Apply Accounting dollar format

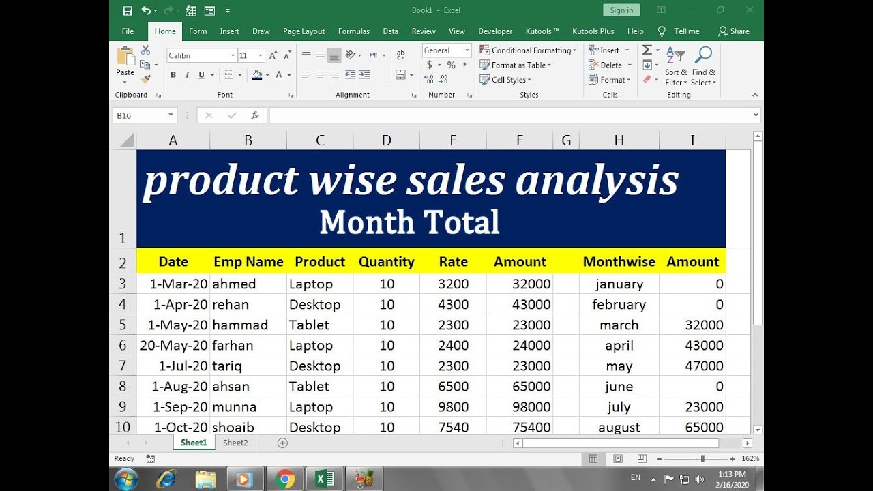pos(429,65)
